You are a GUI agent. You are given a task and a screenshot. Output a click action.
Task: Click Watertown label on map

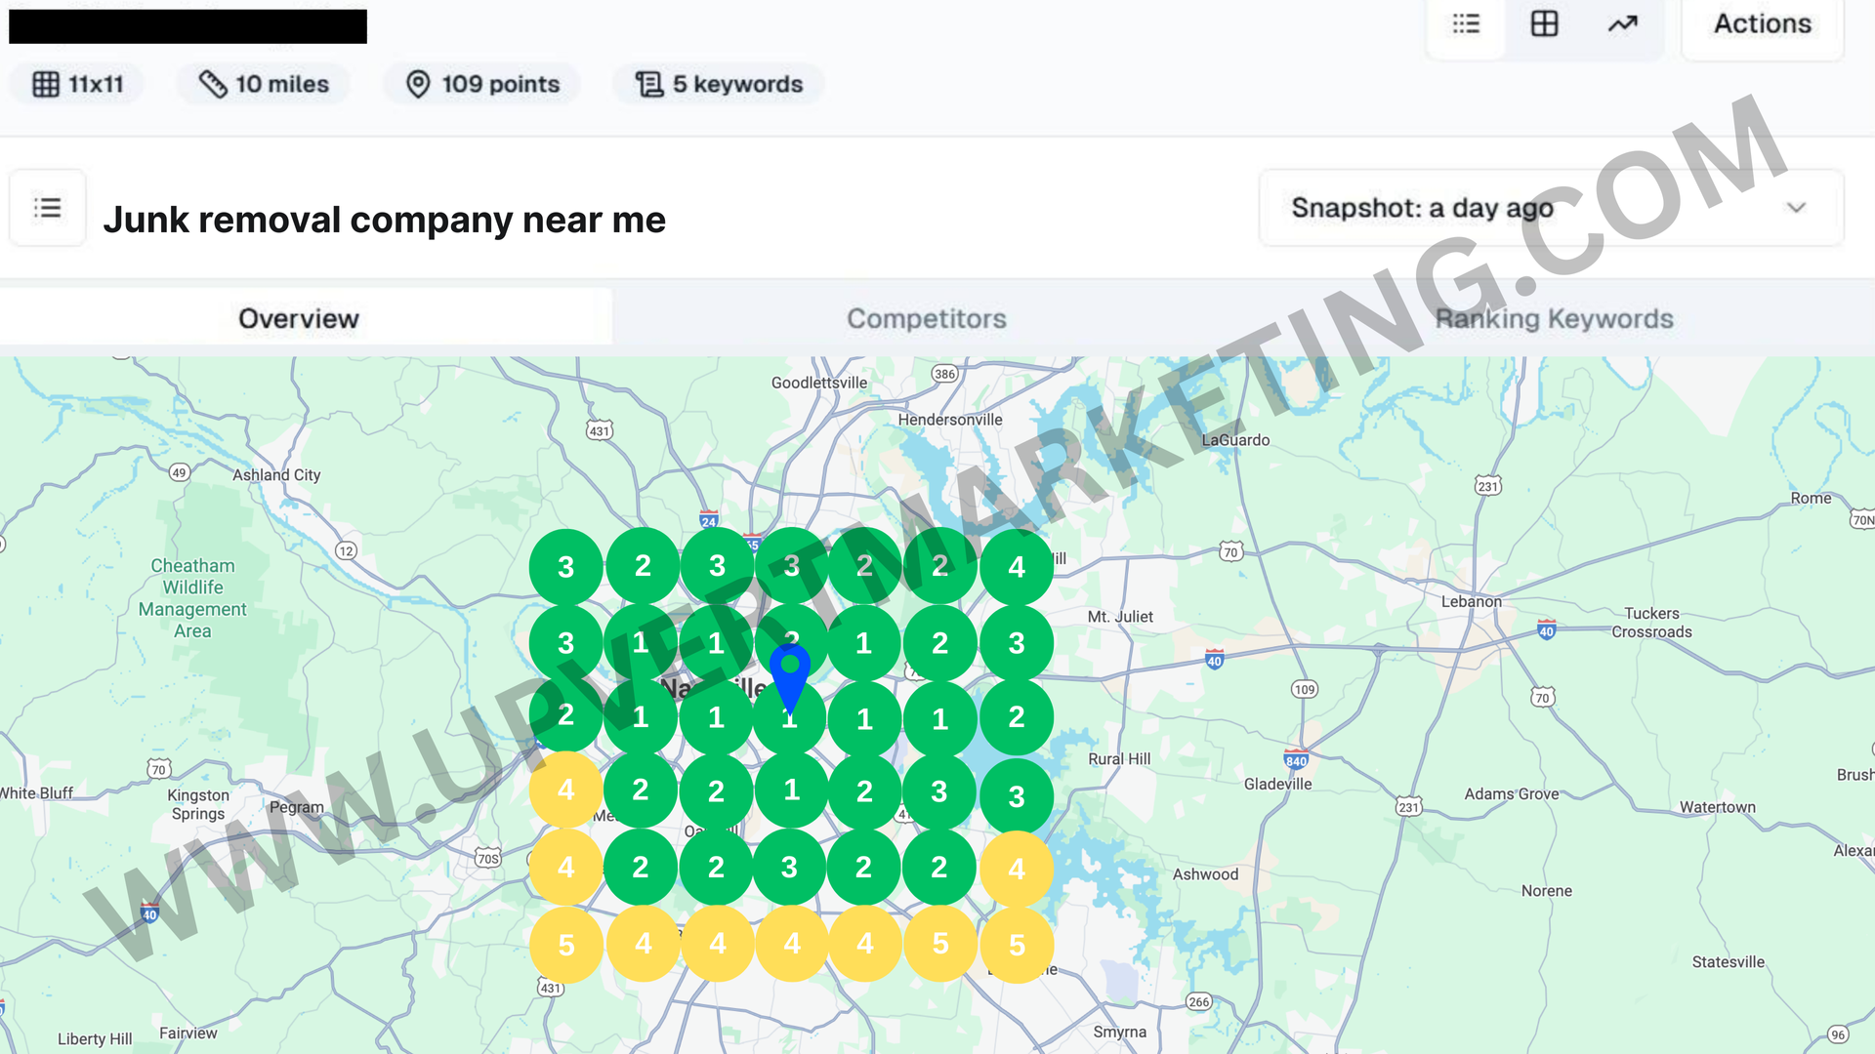[1718, 807]
